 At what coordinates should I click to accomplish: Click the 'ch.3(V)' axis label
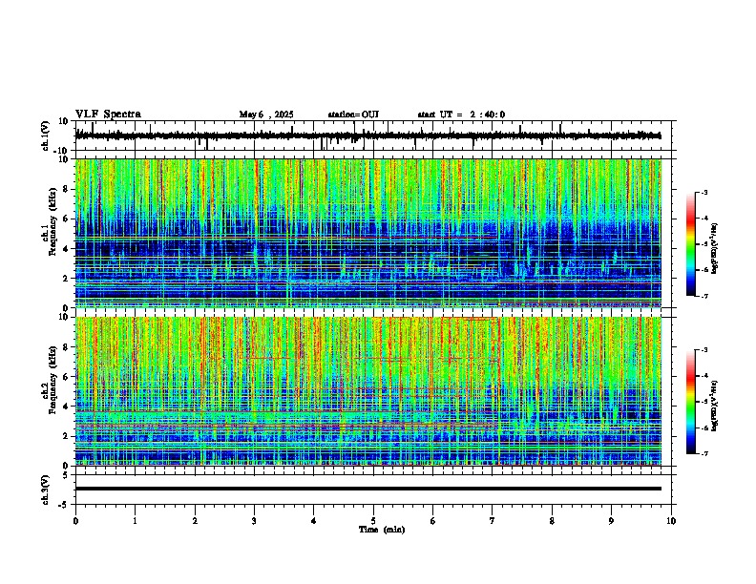point(46,490)
